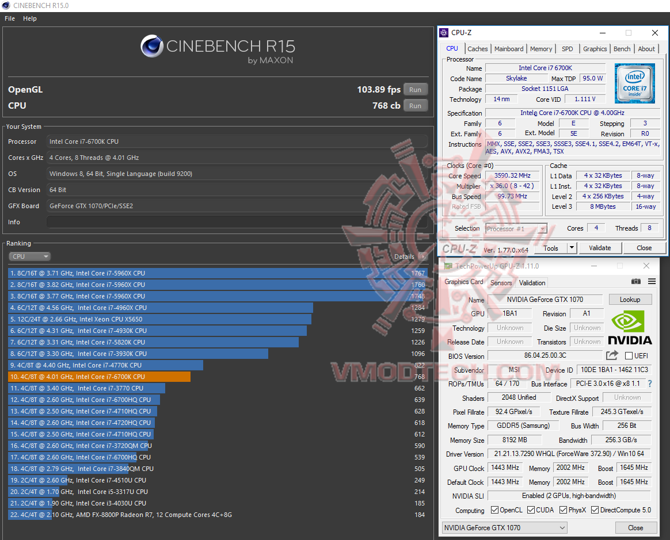Click the NVIDIA SLI status field
The height and width of the screenshot is (540, 670).
569,496
